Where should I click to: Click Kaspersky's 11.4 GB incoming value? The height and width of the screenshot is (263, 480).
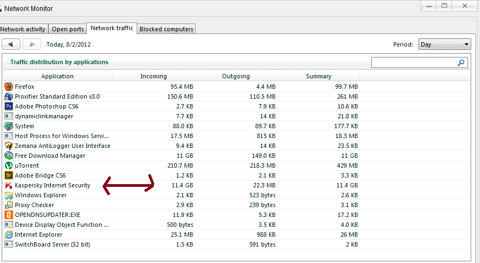point(182,185)
